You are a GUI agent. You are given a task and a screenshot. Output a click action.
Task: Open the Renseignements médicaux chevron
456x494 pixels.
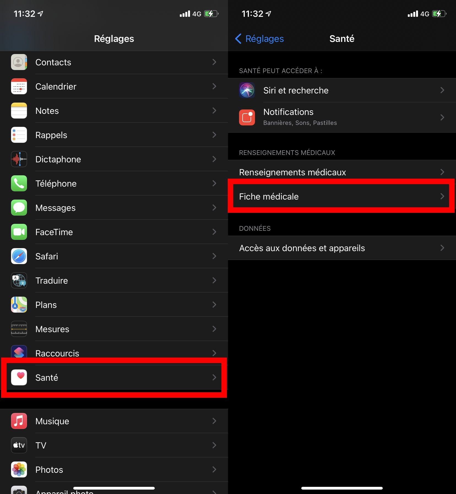[442, 172]
